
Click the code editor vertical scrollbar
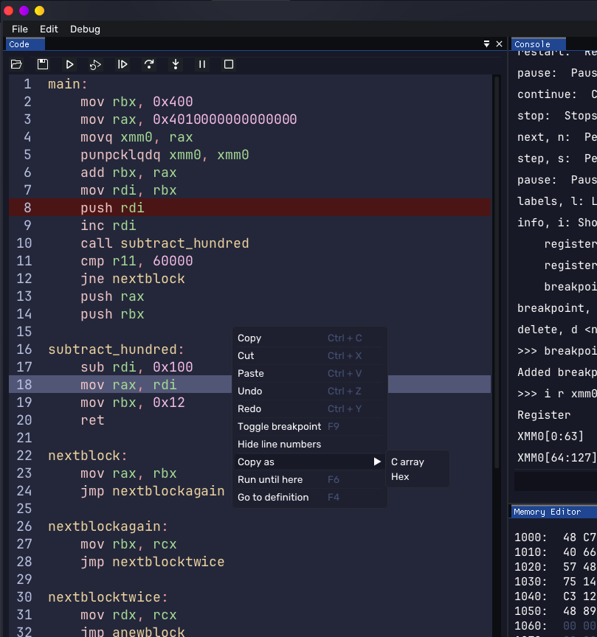tap(497, 272)
